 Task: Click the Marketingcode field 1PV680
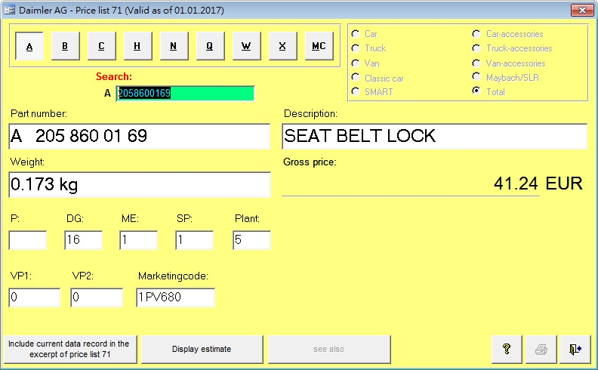pos(175,298)
